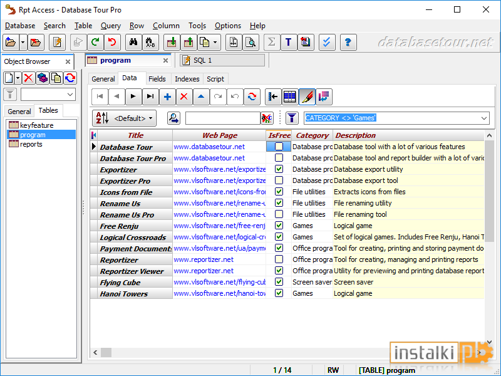
Task: Open the Query menu
Action: [x=111, y=26]
